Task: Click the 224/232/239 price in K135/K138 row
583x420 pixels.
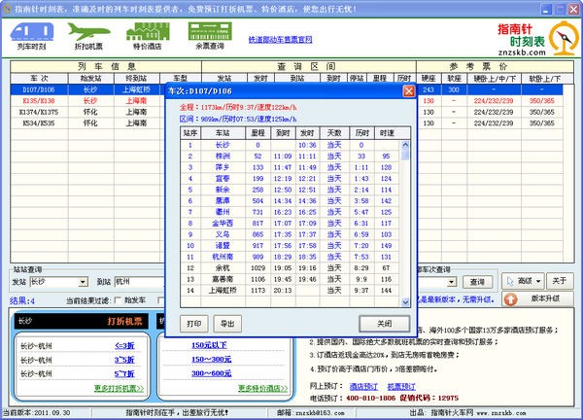Action: 495,101
